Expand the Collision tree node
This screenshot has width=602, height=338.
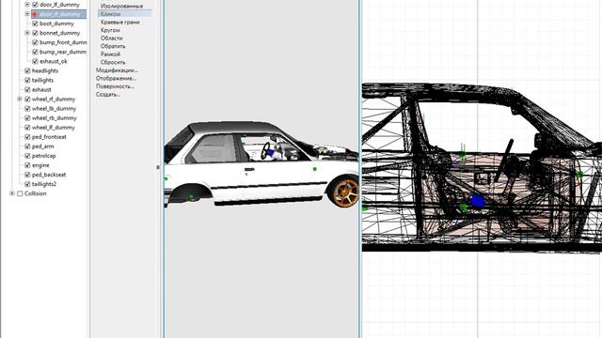click(x=12, y=193)
